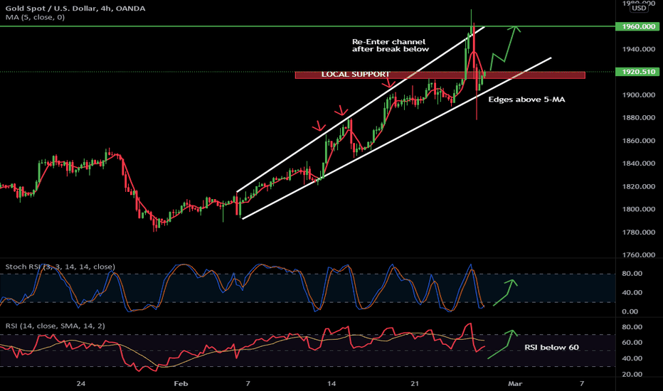Image resolution: width=663 pixels, height=391 pixels.
Task: Select the LOCAL SUPPORT red zone label
Action: click(355, 75)
